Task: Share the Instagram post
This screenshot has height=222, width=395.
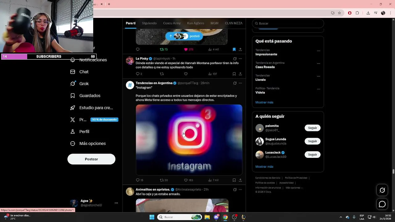Action: tap(240, 180)
